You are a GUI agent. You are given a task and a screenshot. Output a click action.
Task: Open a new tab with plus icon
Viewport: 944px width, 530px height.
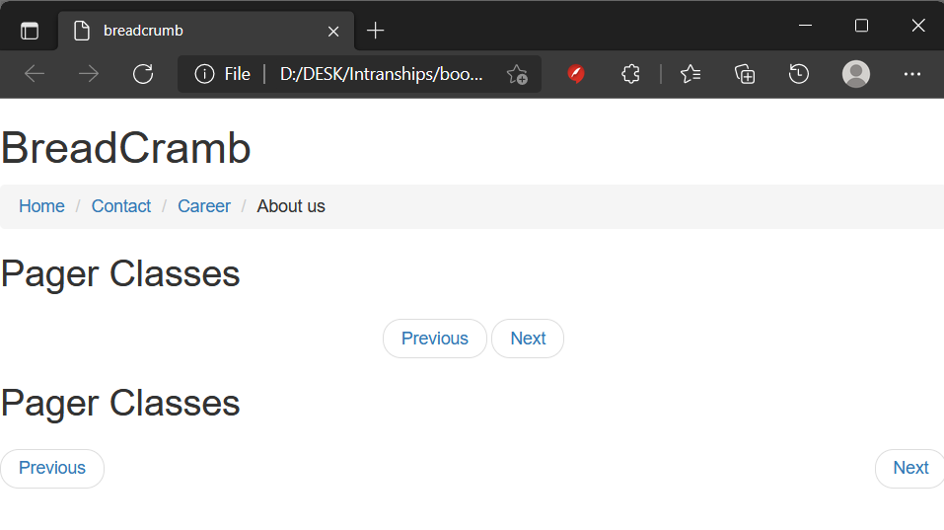pos(375,31)
